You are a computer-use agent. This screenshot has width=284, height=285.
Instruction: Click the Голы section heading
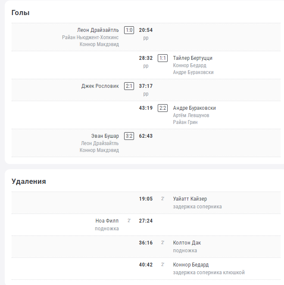pos(20,13)
